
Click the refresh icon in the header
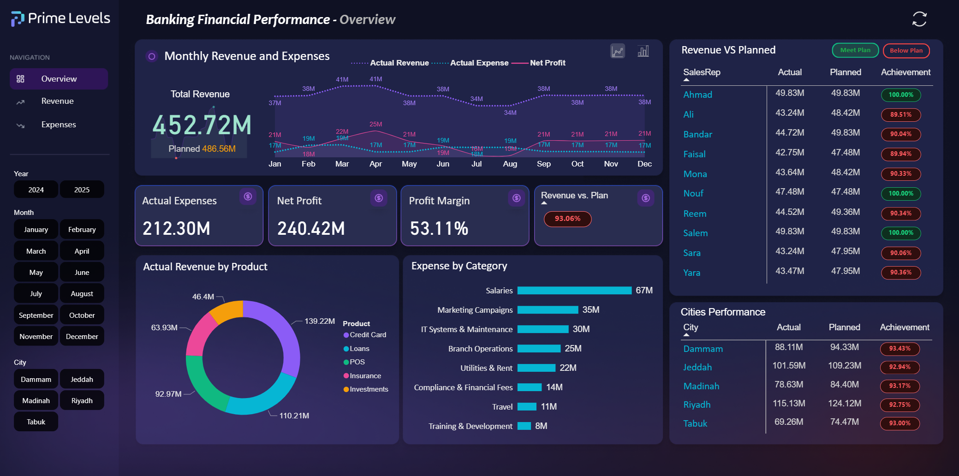coord(919,19)
